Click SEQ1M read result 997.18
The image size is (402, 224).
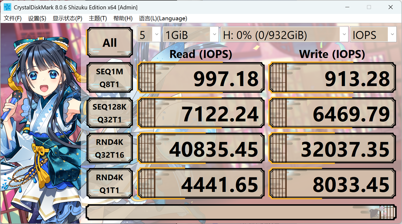[201, 78]
